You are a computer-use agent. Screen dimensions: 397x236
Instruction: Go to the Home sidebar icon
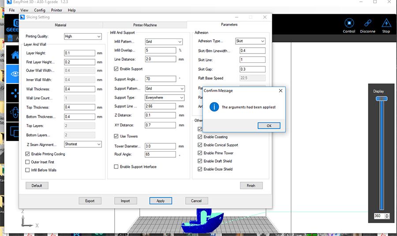(15, 55)
